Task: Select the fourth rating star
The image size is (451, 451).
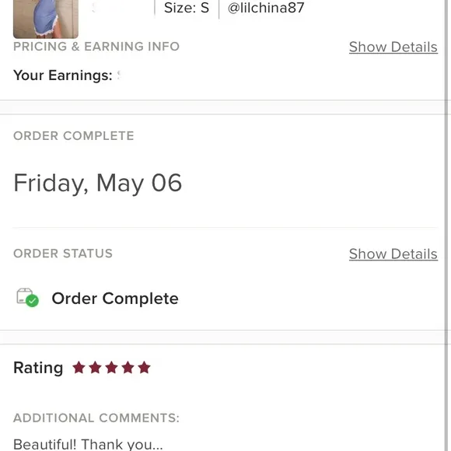Action: [128, 367]
